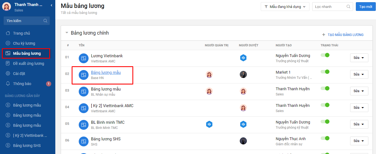376x154 pixels.
Task: Open Sửa dropdown for Lương Vietinbank
Action: tap(359, 58)
